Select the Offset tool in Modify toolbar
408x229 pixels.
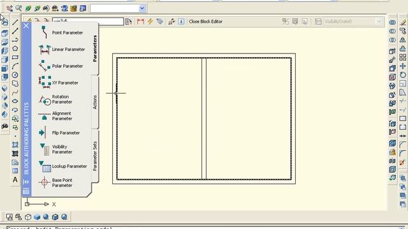pos(403,48)
